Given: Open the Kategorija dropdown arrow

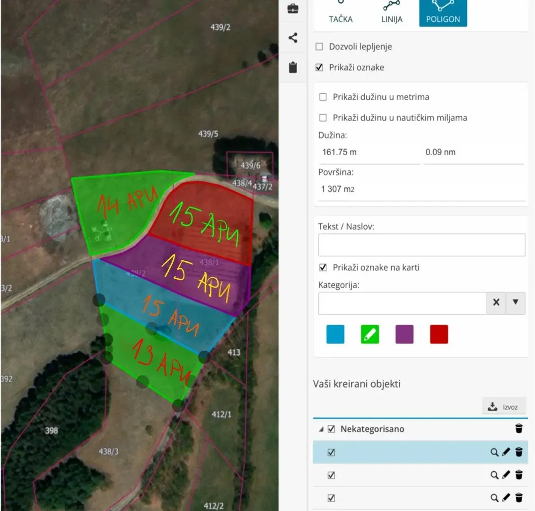Looking at the screenshot, I should (516, 302).
